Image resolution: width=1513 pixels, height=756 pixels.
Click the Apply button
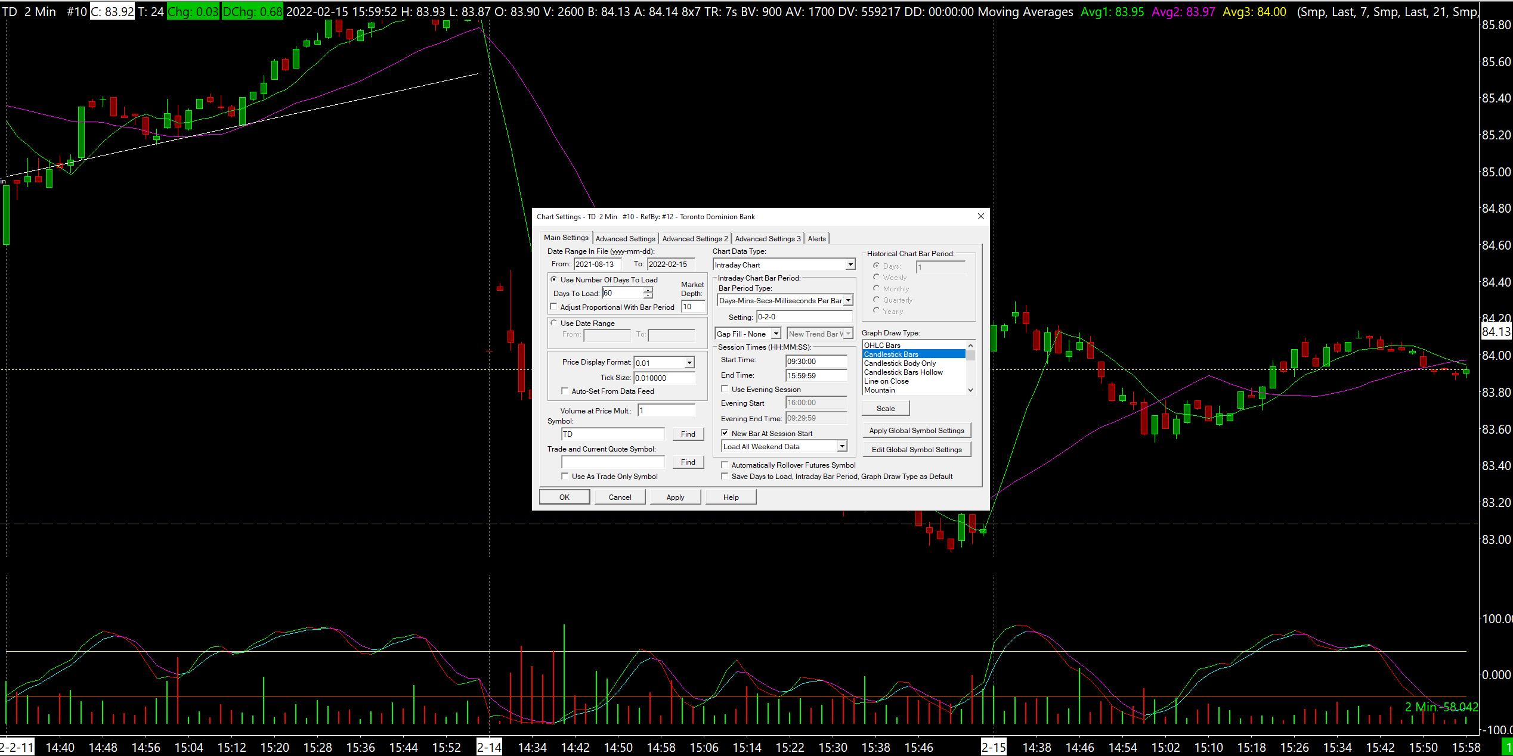click(675, 497)
